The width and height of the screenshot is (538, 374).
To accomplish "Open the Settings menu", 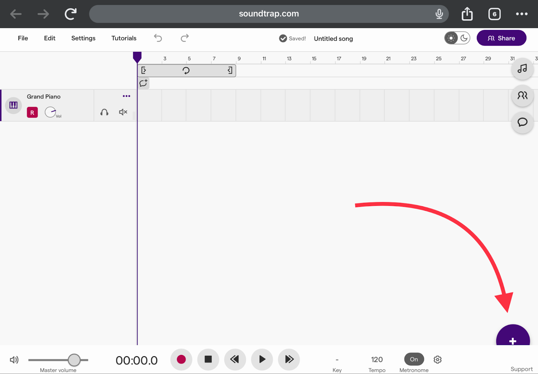I will tap(83, 38).
